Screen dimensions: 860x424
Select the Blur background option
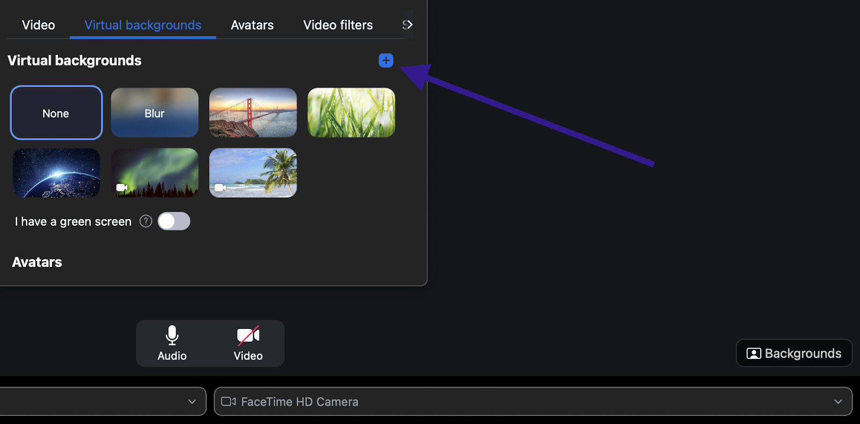click(x=154, y=113)
